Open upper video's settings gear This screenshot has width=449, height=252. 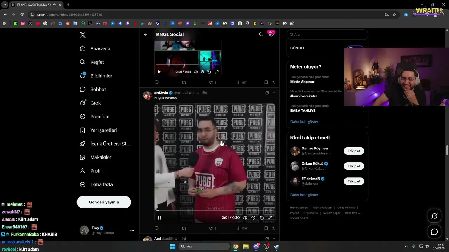coord(202,72)
